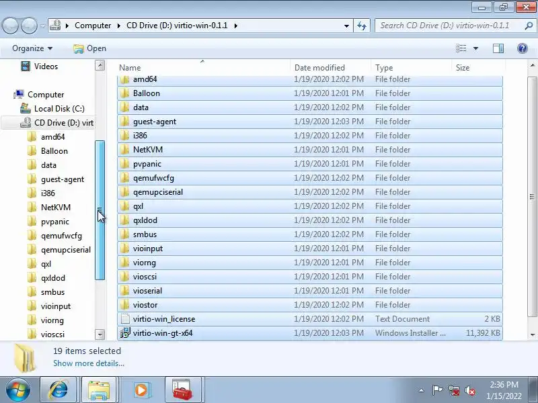Open address bar history dropdown

[346, 26]
